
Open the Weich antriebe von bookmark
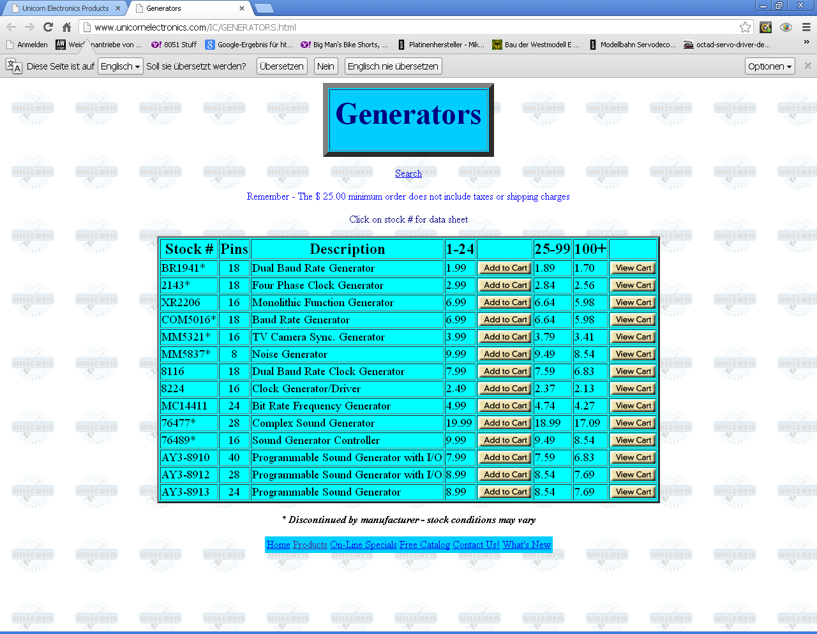point(99,45)
